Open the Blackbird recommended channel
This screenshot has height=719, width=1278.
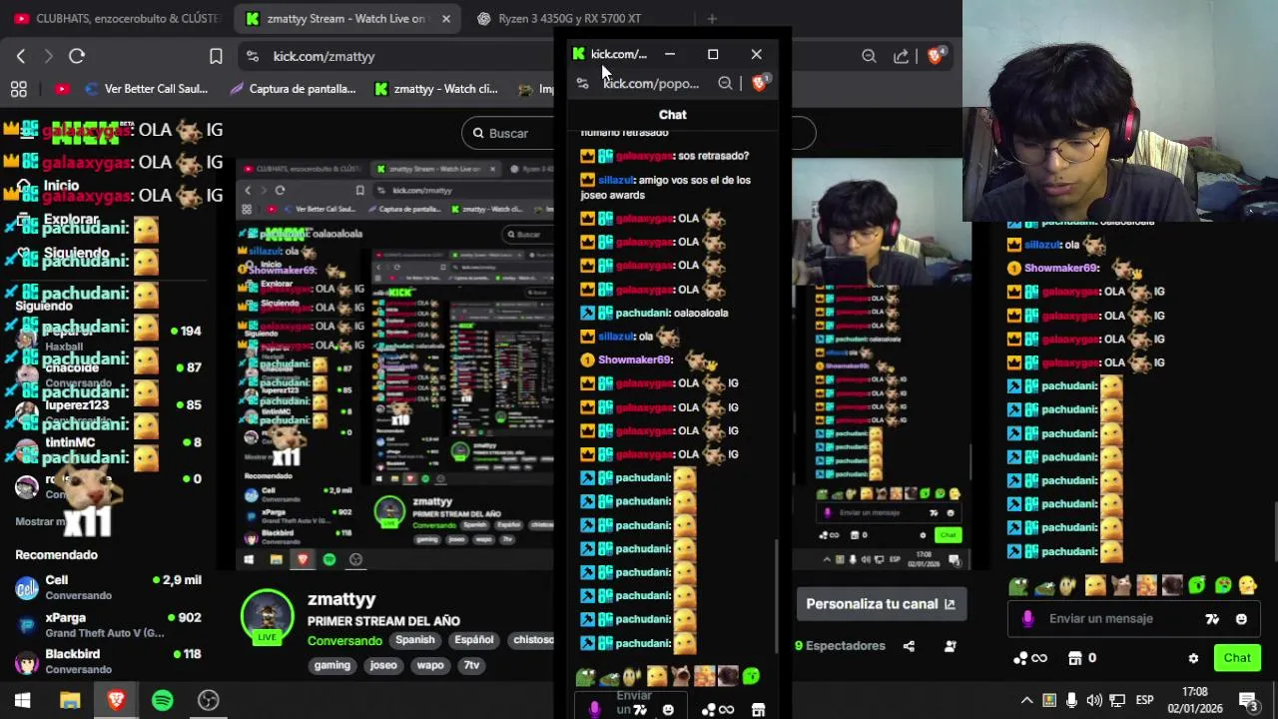coord(108,661)
